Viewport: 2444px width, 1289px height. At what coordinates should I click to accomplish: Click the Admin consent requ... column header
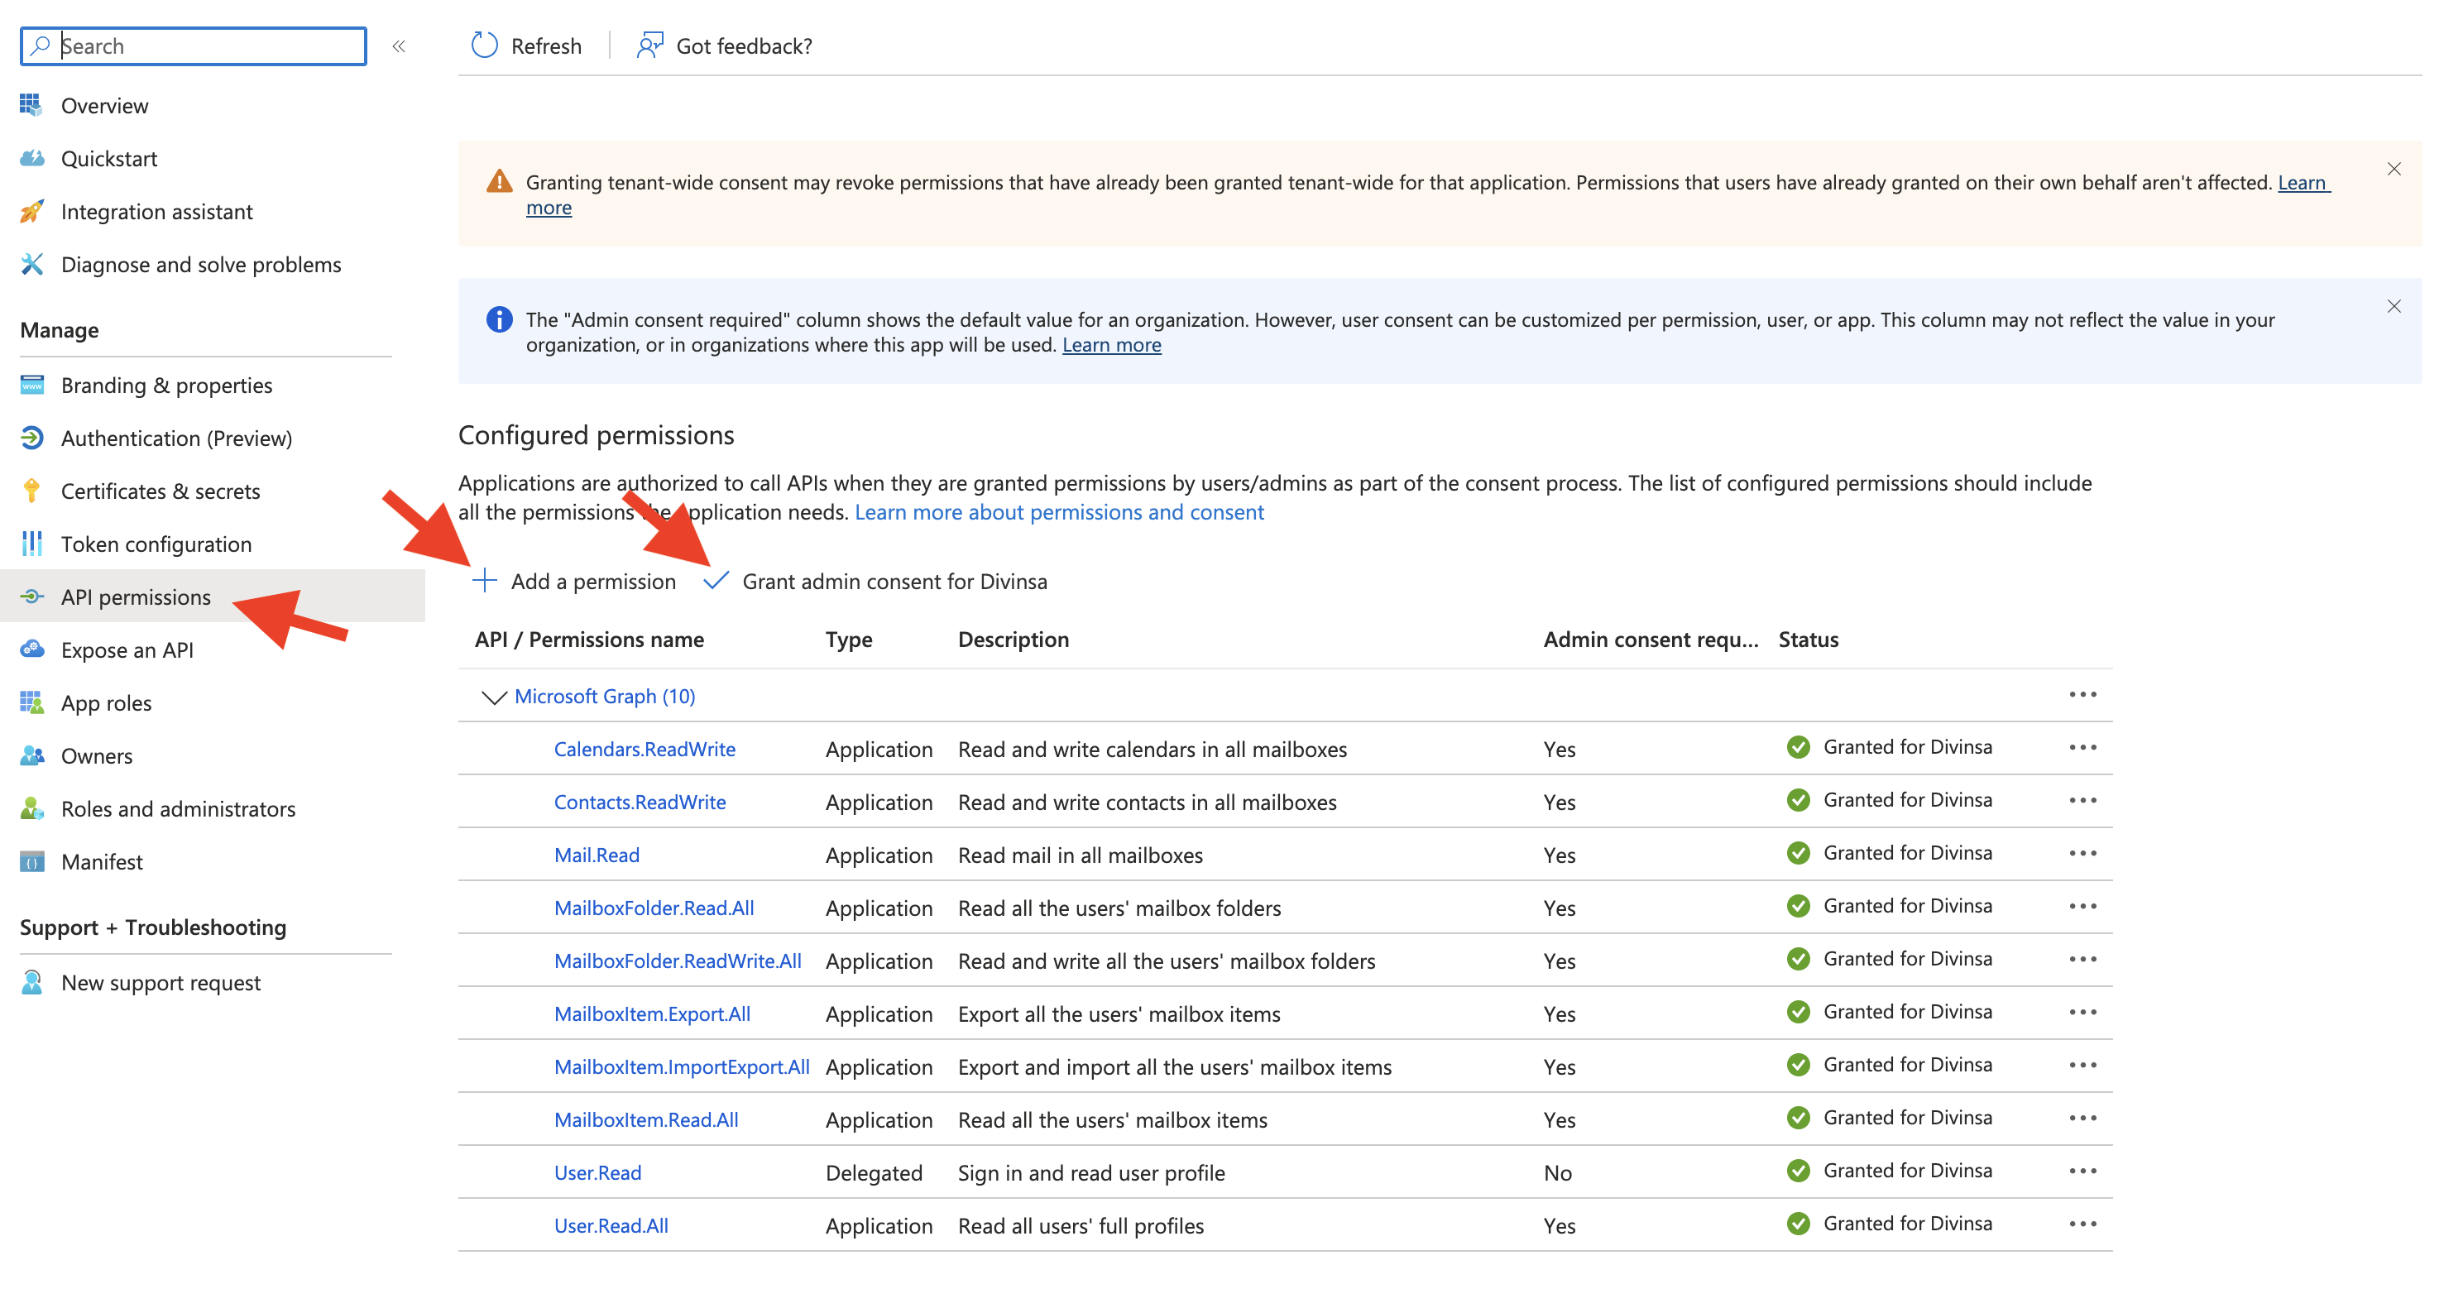1651,640
